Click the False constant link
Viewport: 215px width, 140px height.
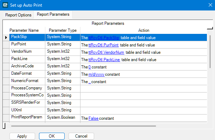tap(93, 118)
